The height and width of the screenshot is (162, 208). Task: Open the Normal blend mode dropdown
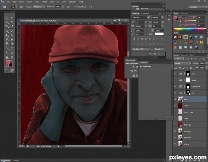(x=183, y=63)
